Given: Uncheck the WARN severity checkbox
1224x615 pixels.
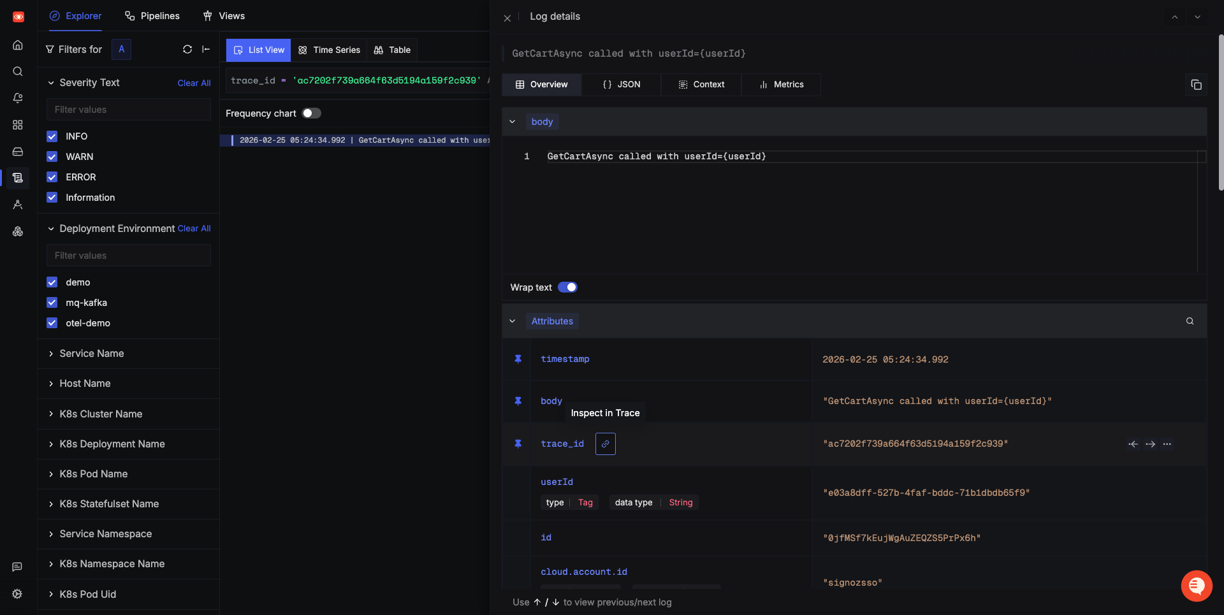Looking at the screenshot, I should click(52, 157).
